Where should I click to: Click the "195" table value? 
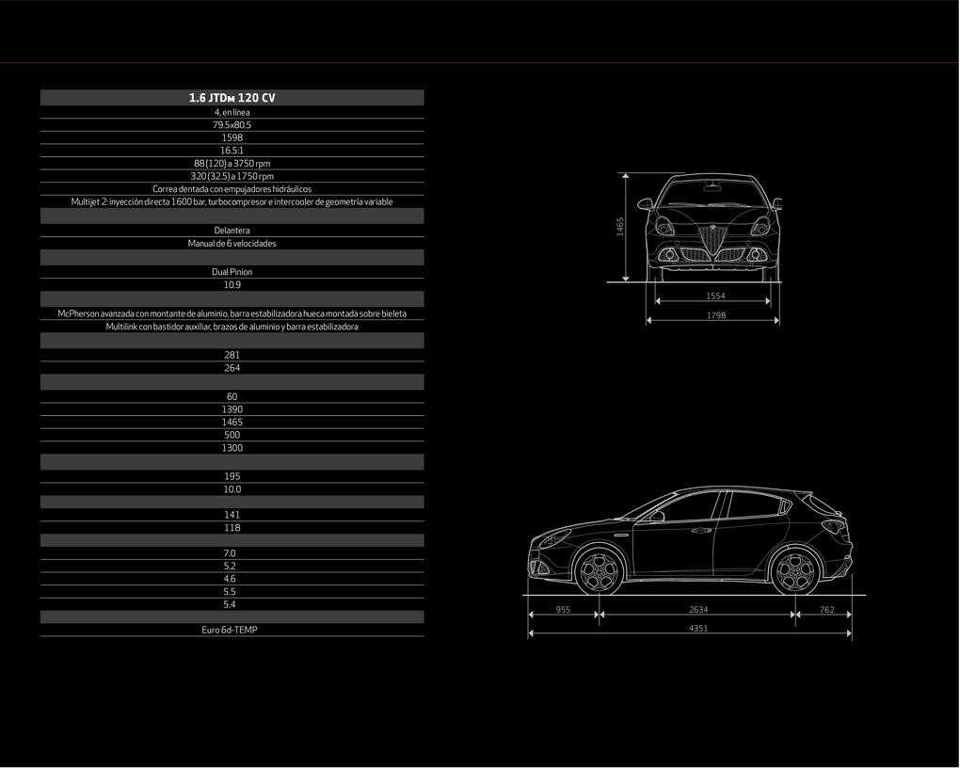click(x=232, y=476)
